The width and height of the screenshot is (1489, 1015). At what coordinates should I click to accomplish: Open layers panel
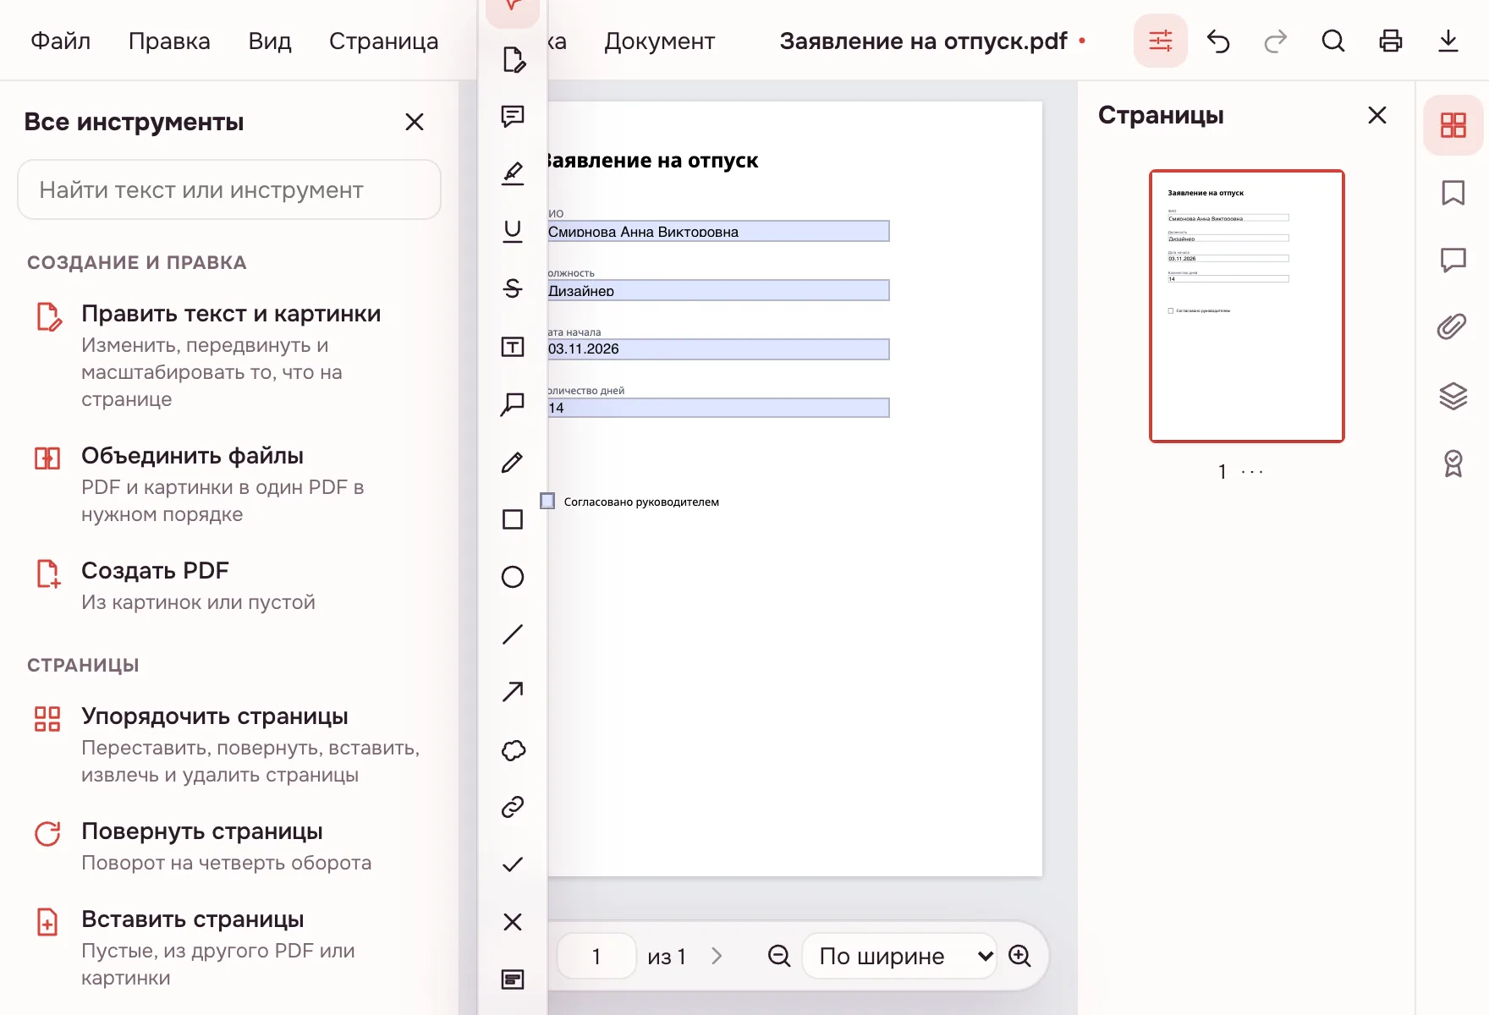pyautogui.click(x=1453, y=395)
